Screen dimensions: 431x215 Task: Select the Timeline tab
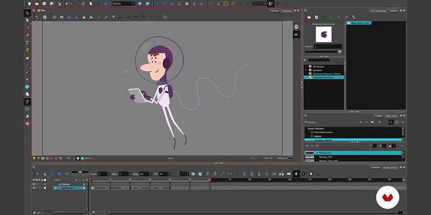pos(375,168)
